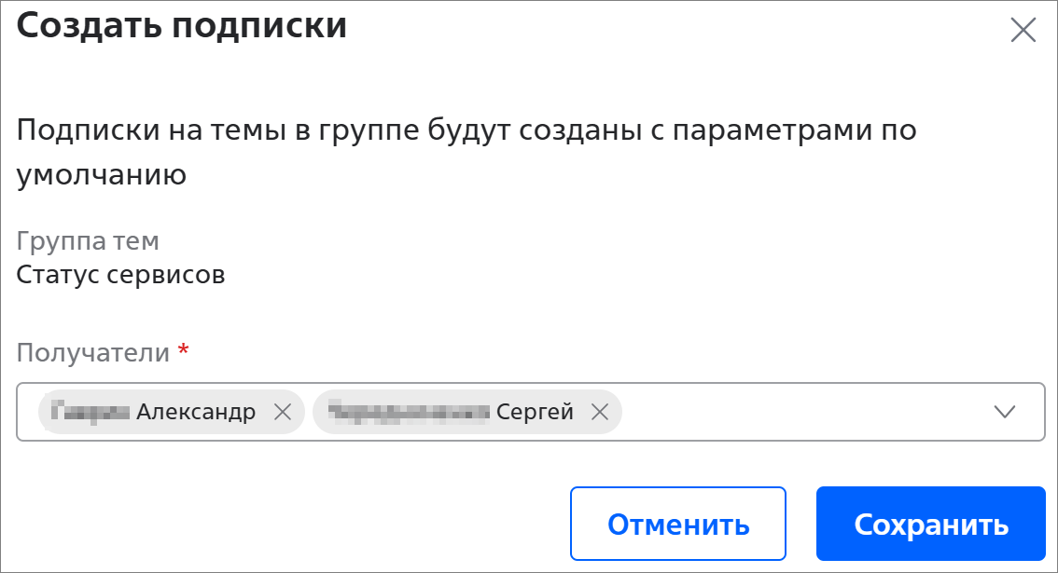Click the word Подписки starting the description
This screenshot has height=573, width=1058.
pyautogui.click(x=88, y=130)
